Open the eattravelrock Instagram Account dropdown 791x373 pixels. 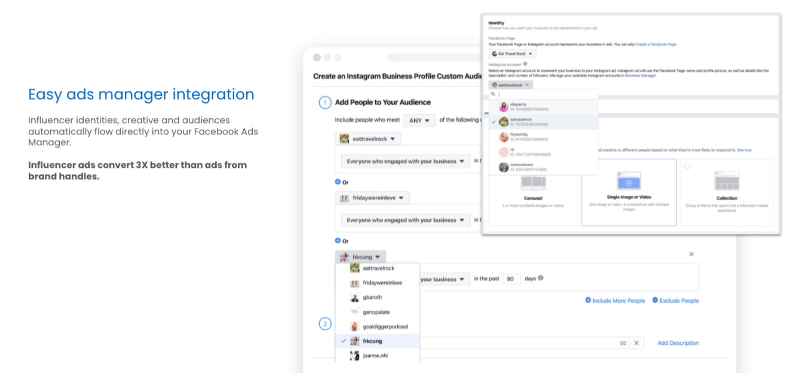511,85
